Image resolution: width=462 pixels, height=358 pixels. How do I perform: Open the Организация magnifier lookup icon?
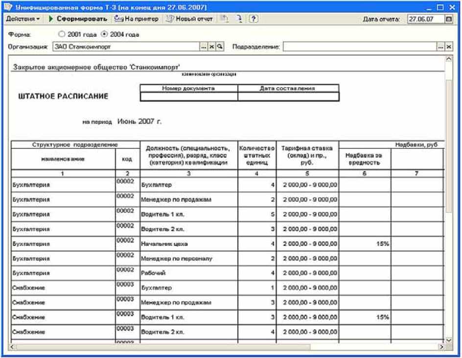(220, 47)
